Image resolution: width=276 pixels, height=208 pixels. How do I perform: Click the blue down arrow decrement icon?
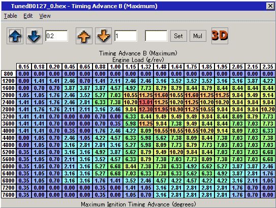coord(35,36)
